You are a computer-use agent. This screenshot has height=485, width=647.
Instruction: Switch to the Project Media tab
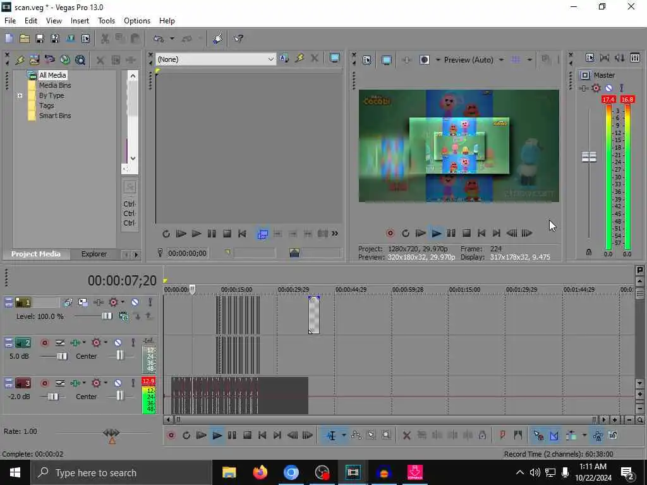point(35,254)
